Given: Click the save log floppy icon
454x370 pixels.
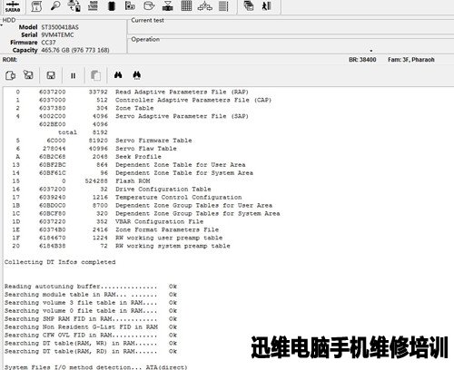Looking at the screenshot, I should tap(51, 75).
